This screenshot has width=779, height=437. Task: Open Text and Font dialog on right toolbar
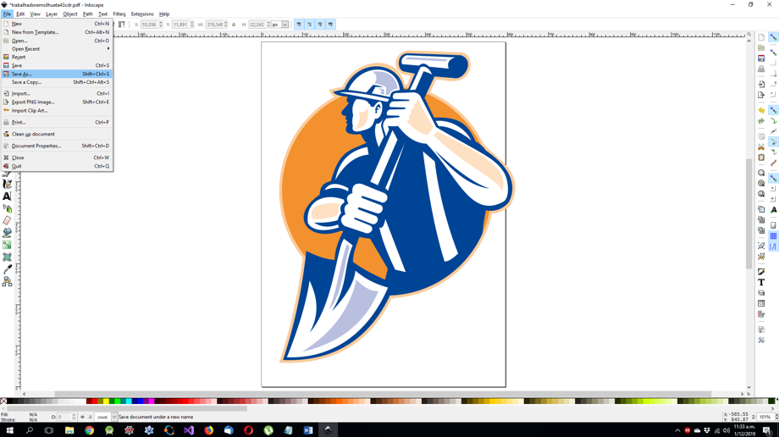pos(761,282)
